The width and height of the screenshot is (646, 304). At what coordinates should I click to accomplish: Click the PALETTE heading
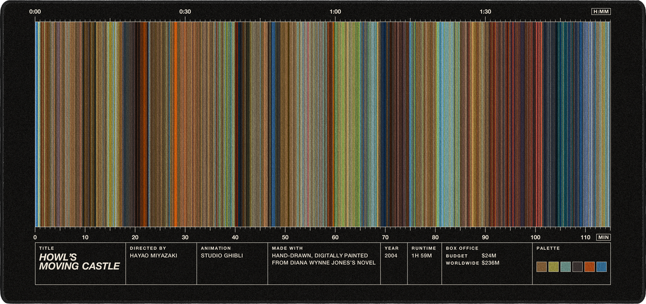[x=548, y=248]
